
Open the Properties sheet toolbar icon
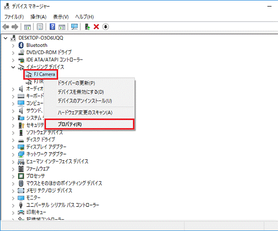coord(40,27)
